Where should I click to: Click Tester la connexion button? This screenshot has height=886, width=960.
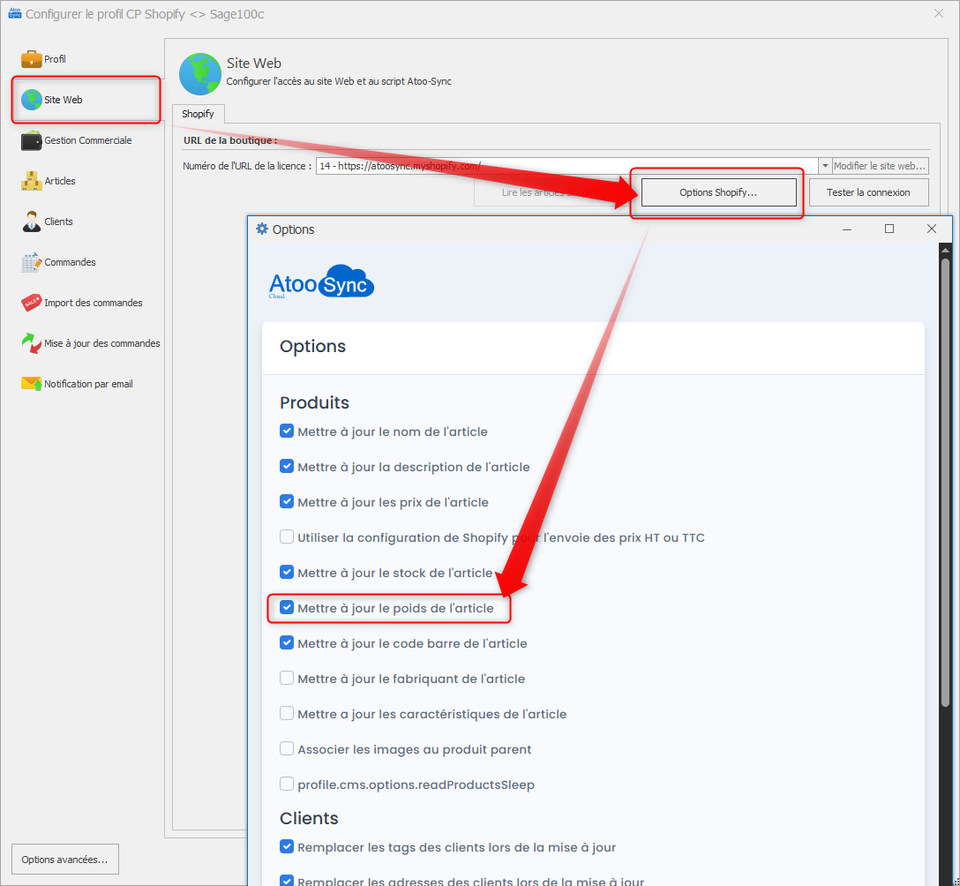[868, 192]
